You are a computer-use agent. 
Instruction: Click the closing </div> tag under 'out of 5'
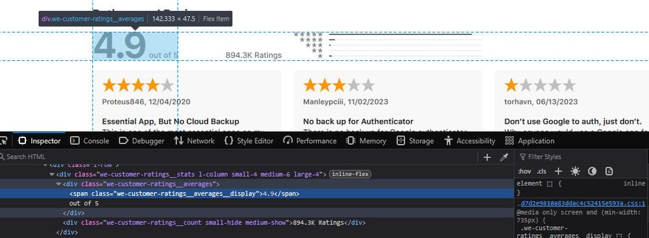pos(74,213)
